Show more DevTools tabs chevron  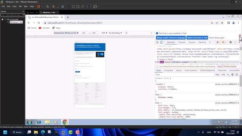210,42
